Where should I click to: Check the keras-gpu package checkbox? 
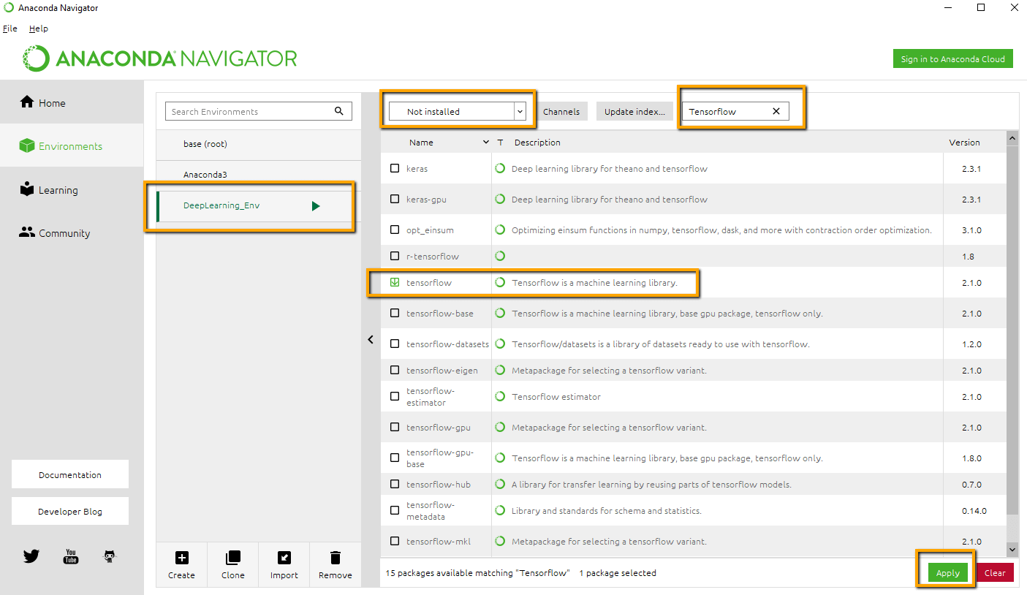(x=395, y=199)
